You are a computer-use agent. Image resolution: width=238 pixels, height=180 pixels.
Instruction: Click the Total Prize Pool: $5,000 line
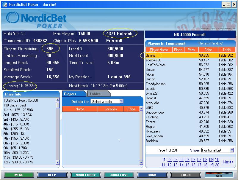click(x=21, y=101)
